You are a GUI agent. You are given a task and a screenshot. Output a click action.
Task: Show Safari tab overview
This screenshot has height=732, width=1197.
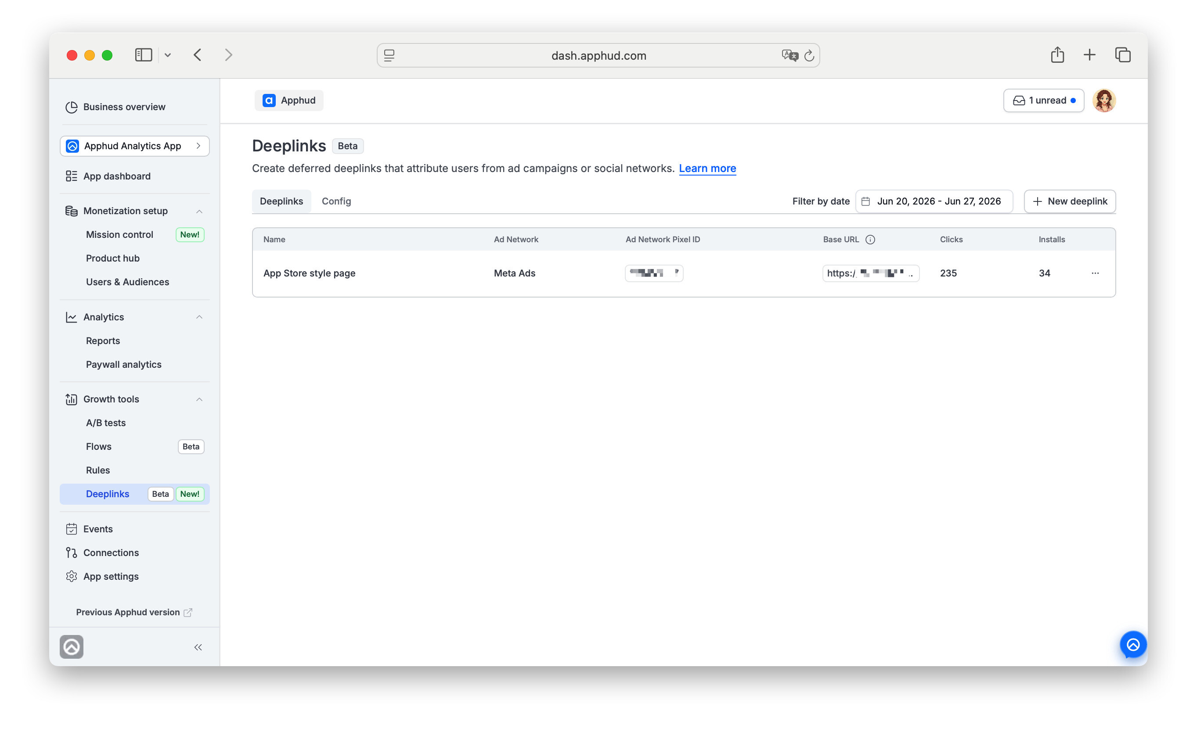point(1123,55)
